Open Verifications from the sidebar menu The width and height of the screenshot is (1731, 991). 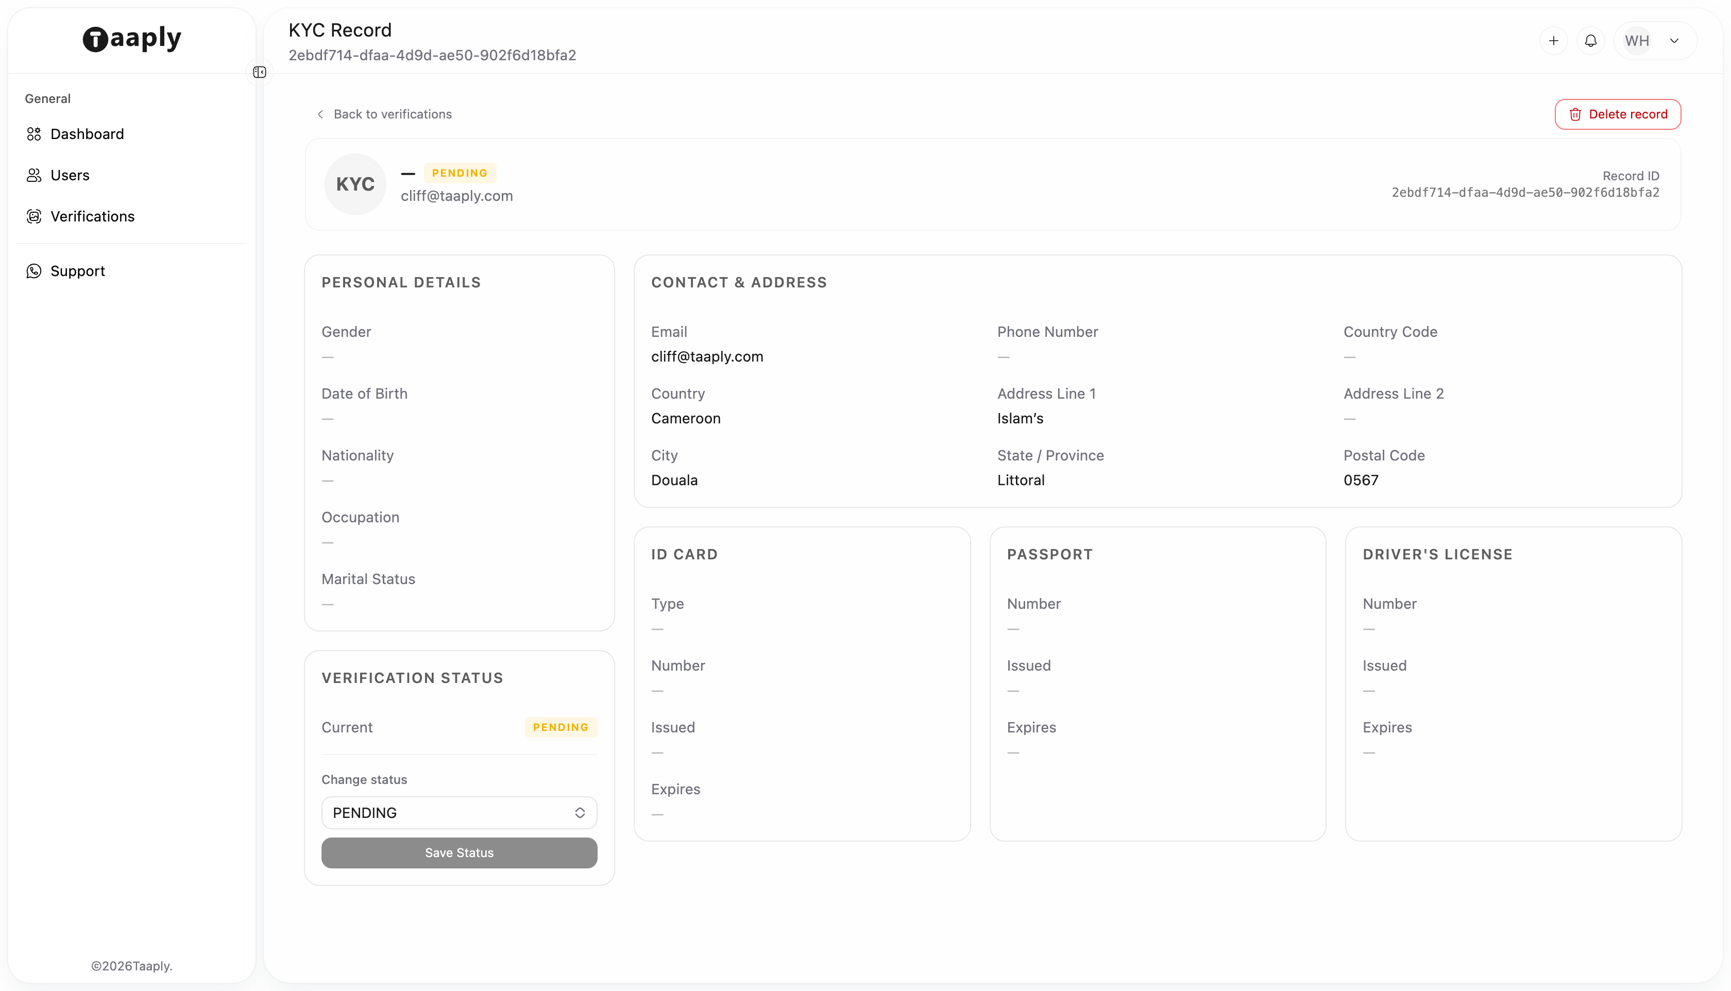pos(92,216)
